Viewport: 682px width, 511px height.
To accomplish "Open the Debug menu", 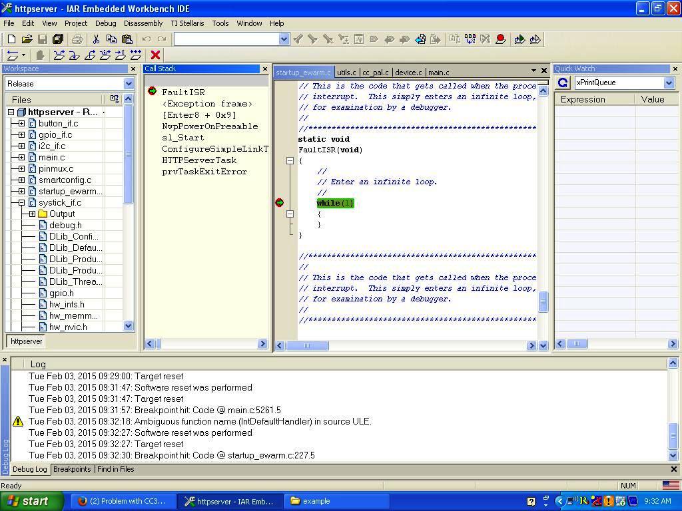I will (106, 23).
